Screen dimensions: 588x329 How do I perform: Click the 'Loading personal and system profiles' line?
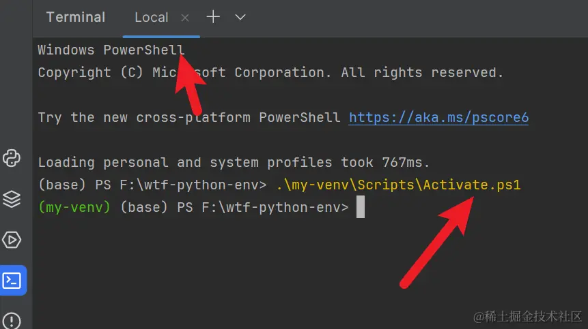(x=234, y=163)
